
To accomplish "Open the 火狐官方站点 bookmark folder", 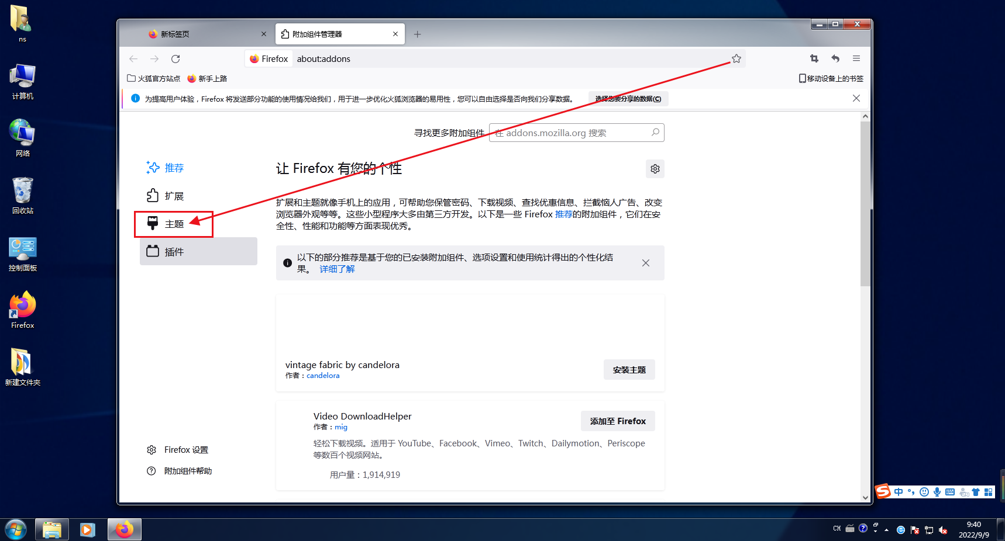I will click(x=153, y=78).
